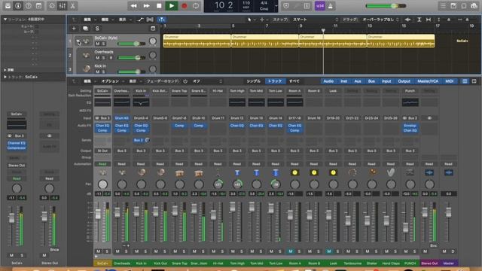
Task: Toggle the purple count-in button
Action: pos(320,5)
